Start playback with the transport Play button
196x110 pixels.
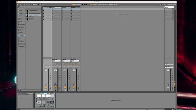(x=83, y=5)
